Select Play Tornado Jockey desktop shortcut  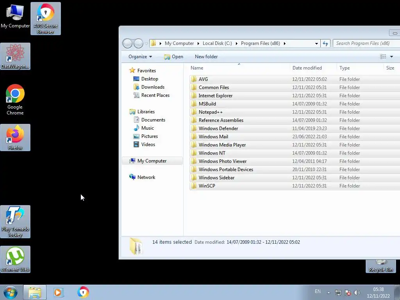click(15, 222)
